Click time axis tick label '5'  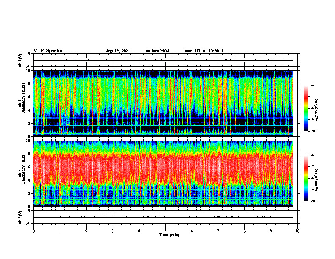click(165, 231)
